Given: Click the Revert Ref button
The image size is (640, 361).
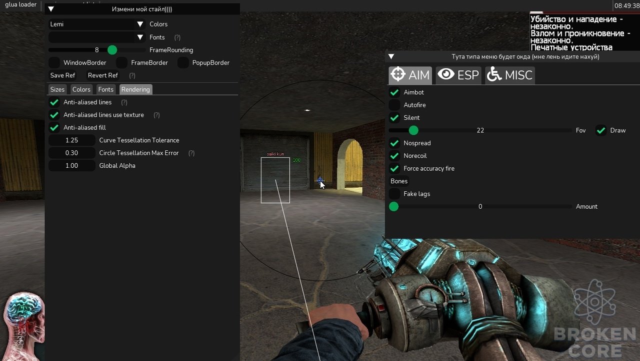Looking at the screenshot, I should pos(103,75).
